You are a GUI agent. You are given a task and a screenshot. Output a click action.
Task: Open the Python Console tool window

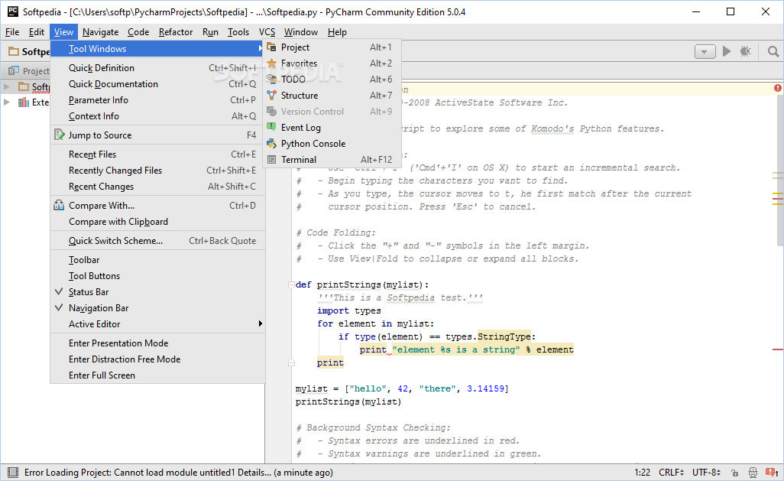click(x=331, y=143)
